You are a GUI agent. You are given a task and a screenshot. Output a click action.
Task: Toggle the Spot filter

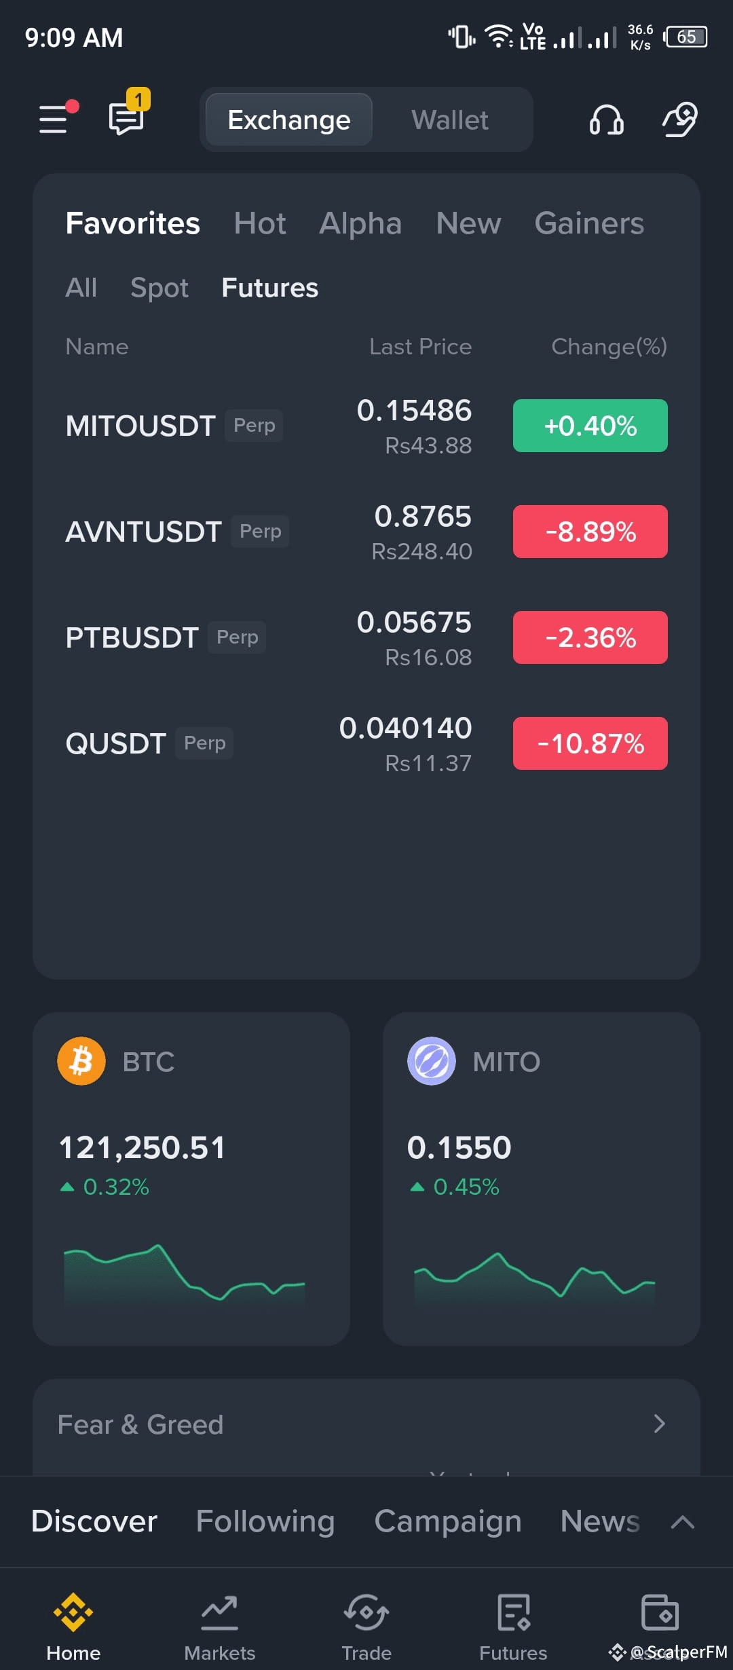tap(159, 288)
